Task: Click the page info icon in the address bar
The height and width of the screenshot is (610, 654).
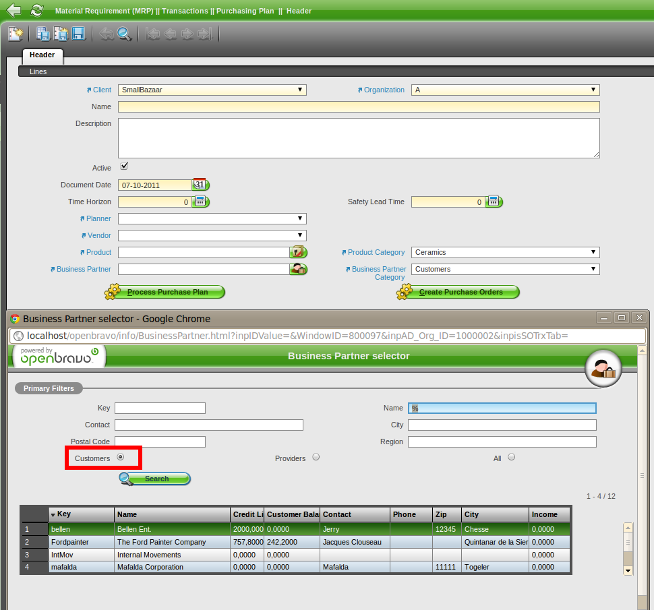Action: tap(18, 336)
